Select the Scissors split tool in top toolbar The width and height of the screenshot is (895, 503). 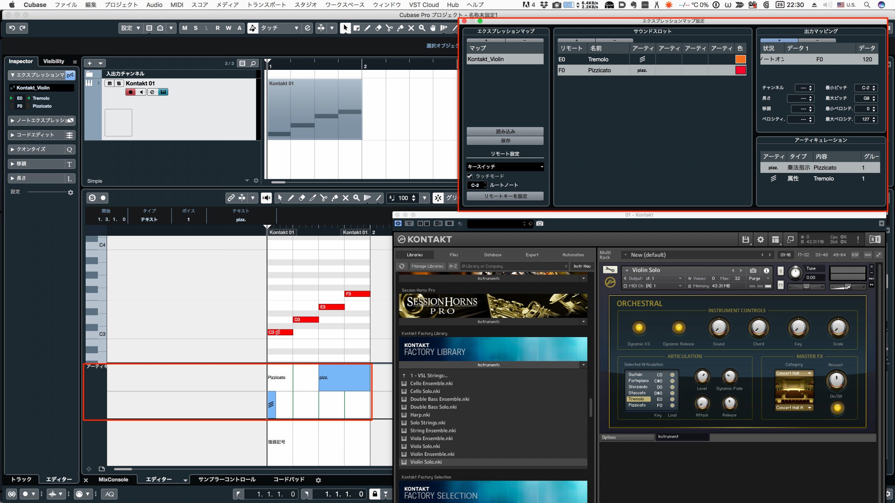click(389, 28)
